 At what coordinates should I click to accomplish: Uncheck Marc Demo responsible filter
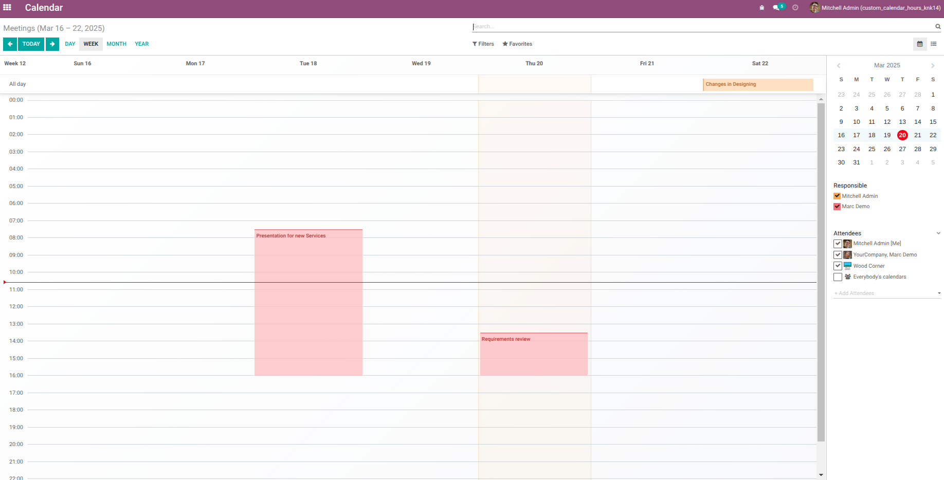[837, 207]
